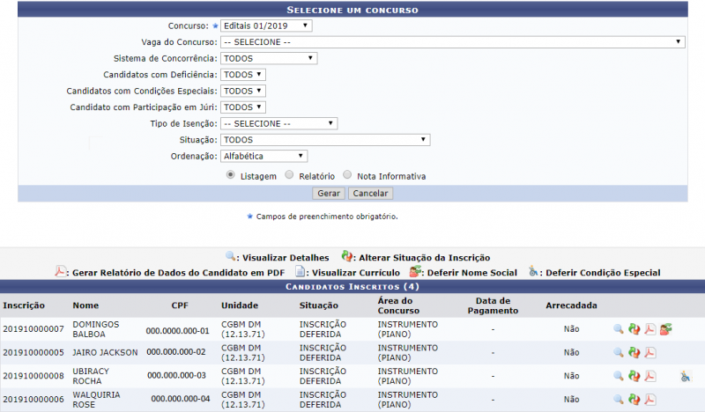Generate PDF report for Domingos Balboa

[x=649, y=329]
